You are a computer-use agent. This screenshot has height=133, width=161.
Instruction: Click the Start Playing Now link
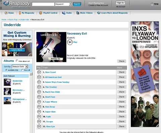[x=96, y=3]
